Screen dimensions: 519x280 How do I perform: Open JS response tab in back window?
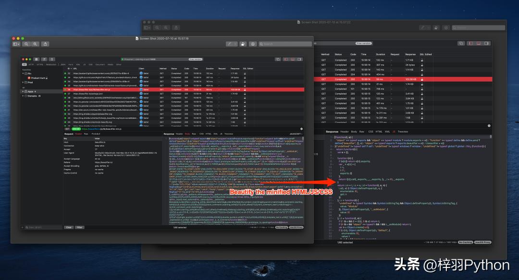click(394, 132)
